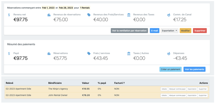This screenshot has height=103, width=215.
Task: Click the €19.55 value cell
Action: [86, 89]
